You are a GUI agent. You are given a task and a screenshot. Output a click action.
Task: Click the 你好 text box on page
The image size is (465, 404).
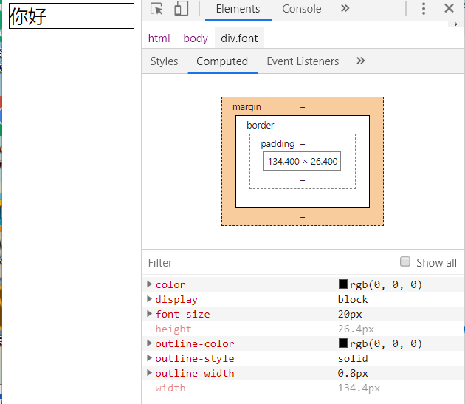point(72,16)
